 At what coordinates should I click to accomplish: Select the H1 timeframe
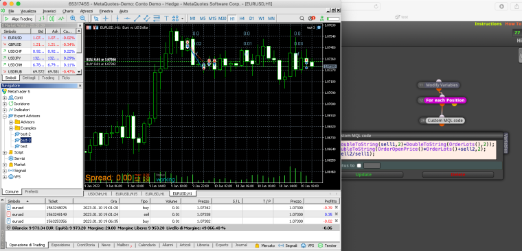232,19
